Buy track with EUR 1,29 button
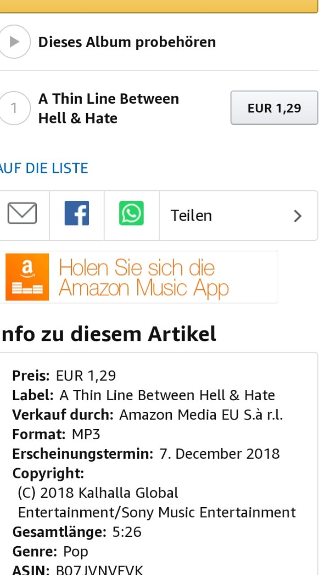Image resolution: width=323 pixels, height=575 pixels. click(x=274, y=108)
